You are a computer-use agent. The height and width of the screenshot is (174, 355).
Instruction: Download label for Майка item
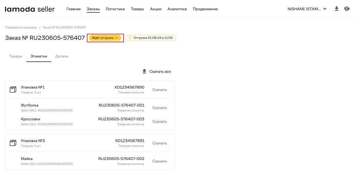[x=159, y=161]
